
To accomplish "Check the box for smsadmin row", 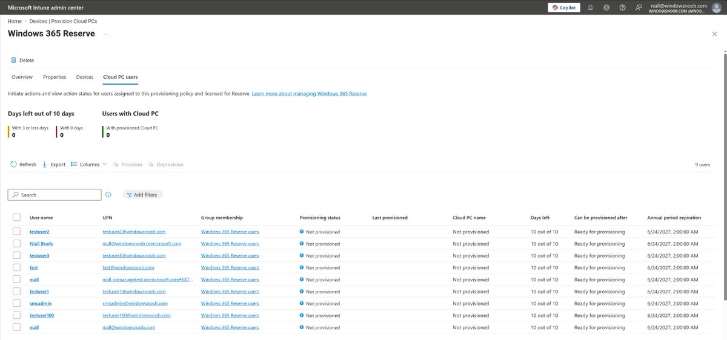I will pos(16,303).
